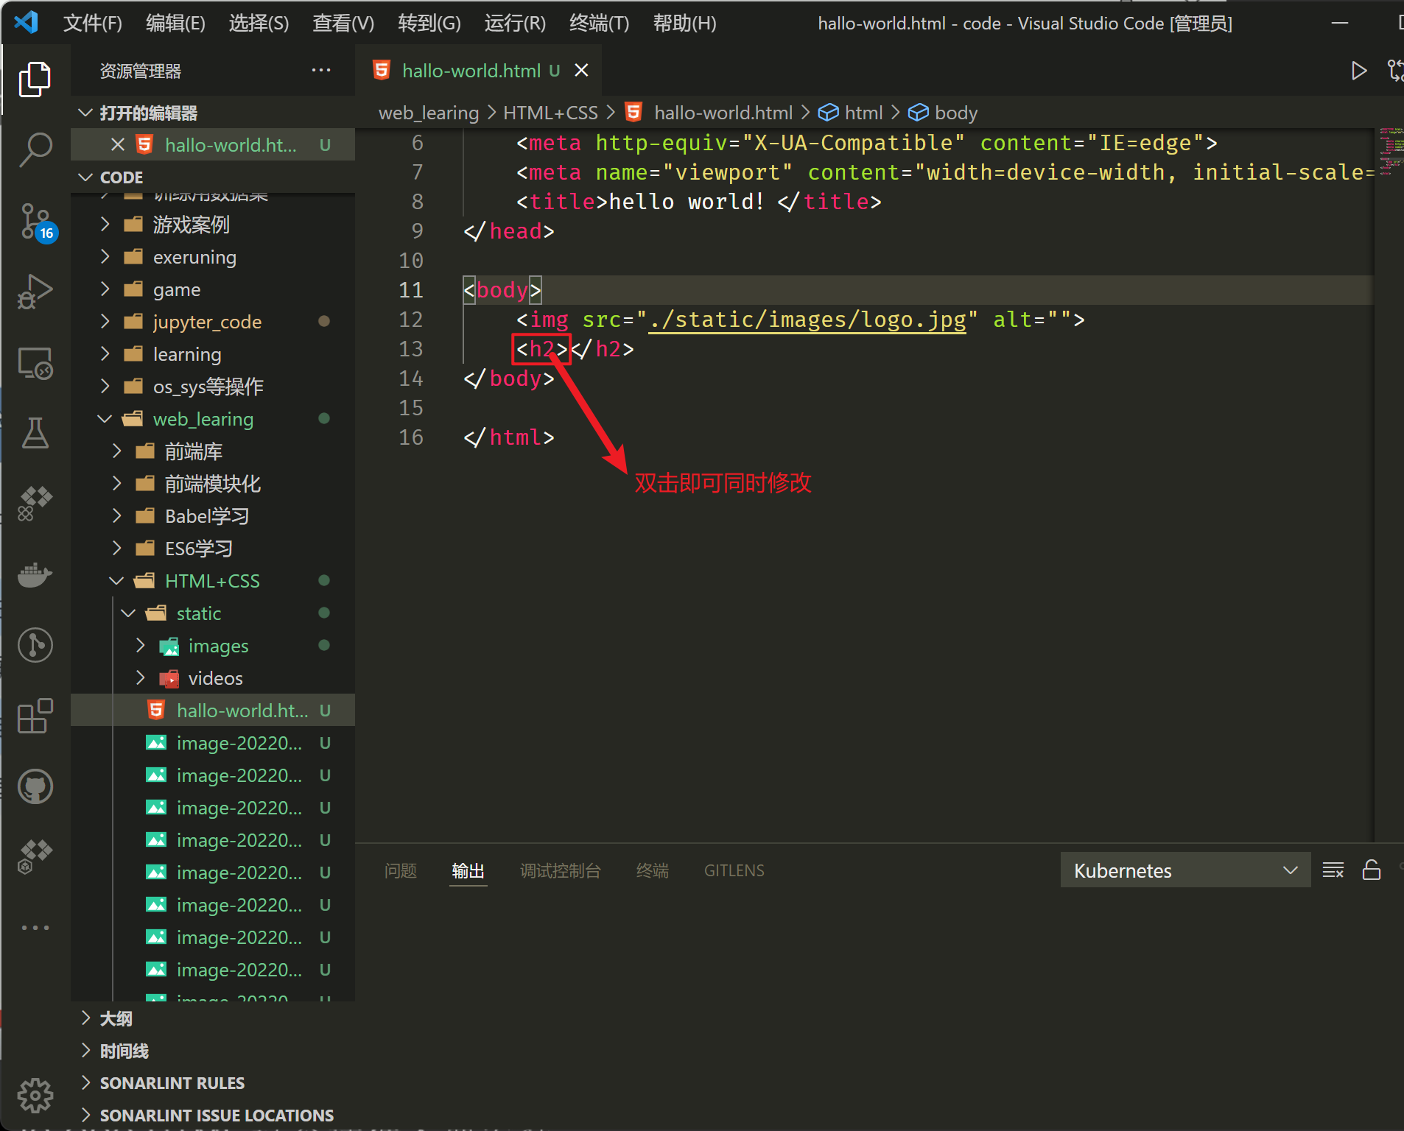Click html breadcrumb segment
The width and height of the screenshot is (1404, 1131).
coord(863,113)
